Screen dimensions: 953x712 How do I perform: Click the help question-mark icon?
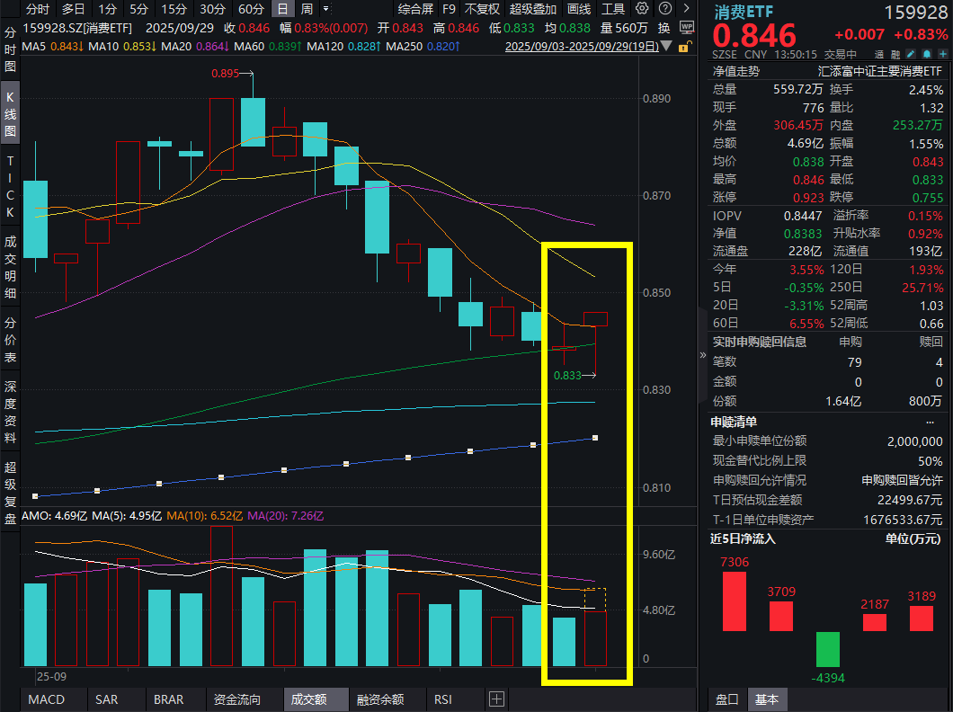(664, 10)
